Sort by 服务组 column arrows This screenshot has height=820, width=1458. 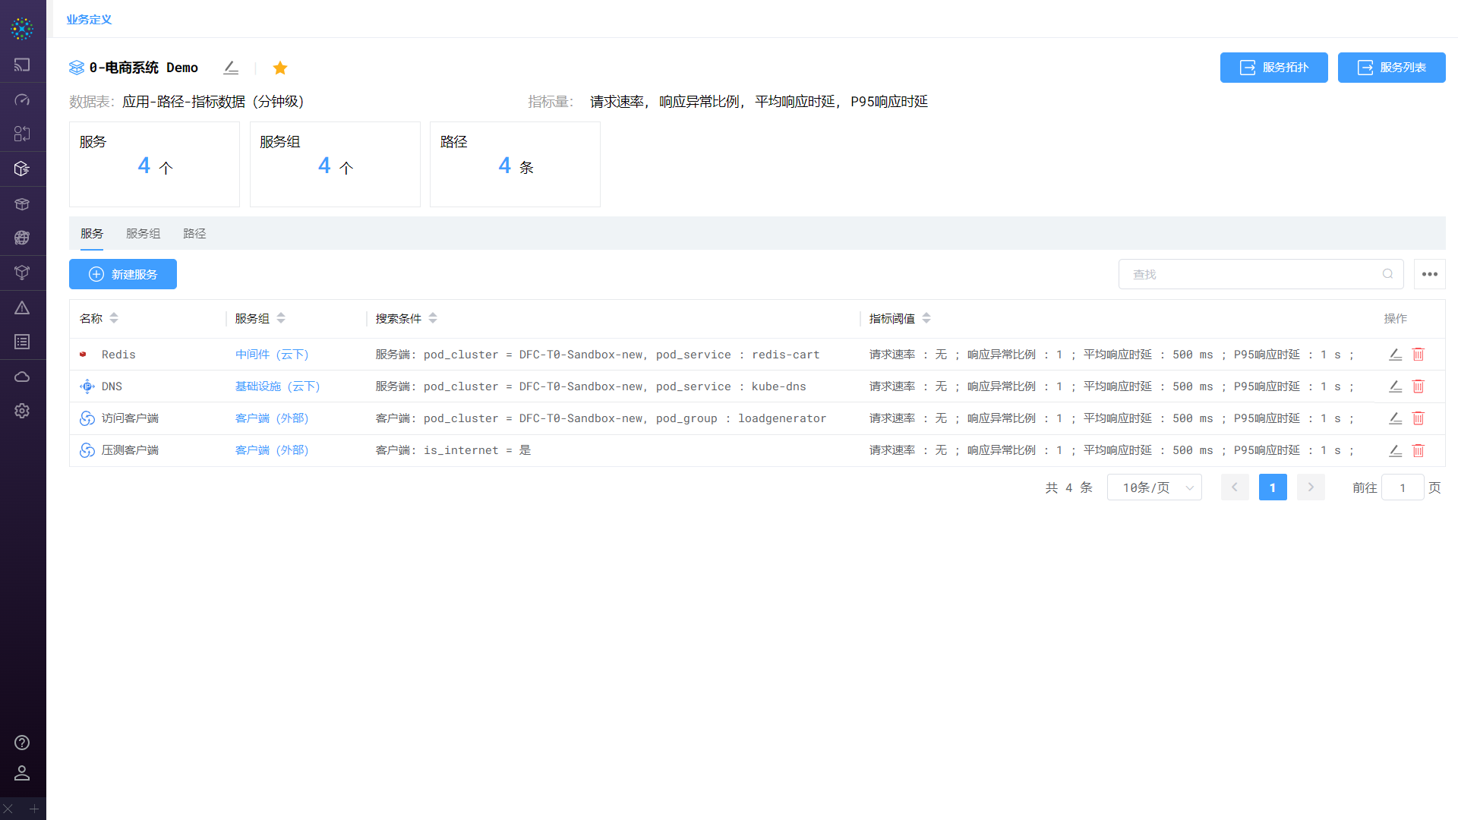(x=281, y=318)
